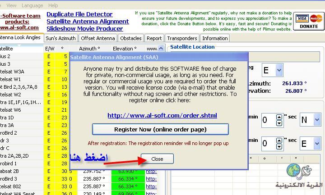
Task: Click the E/W column header
Action: (50, 49)
